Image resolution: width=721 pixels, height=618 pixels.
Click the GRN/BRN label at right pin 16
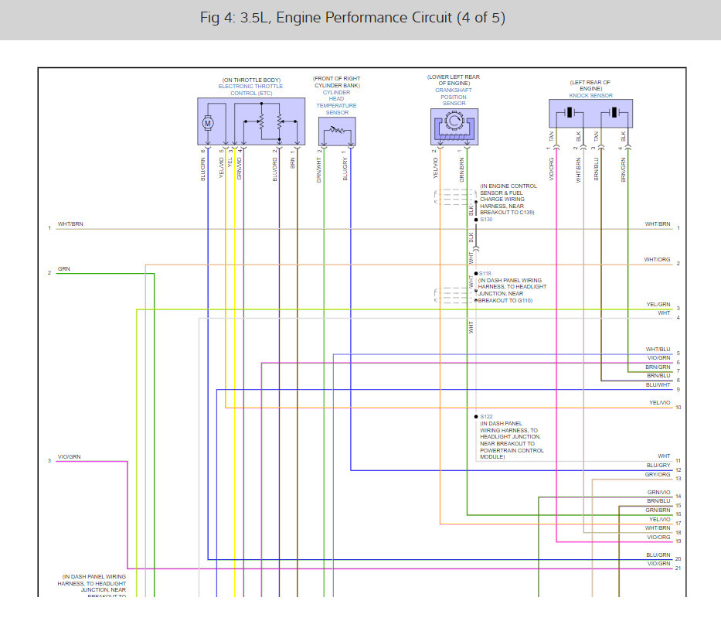[x=658, y=510]
